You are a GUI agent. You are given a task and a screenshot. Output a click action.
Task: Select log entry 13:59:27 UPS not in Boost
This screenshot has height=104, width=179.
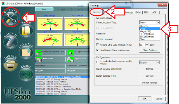tap(62, 77)
